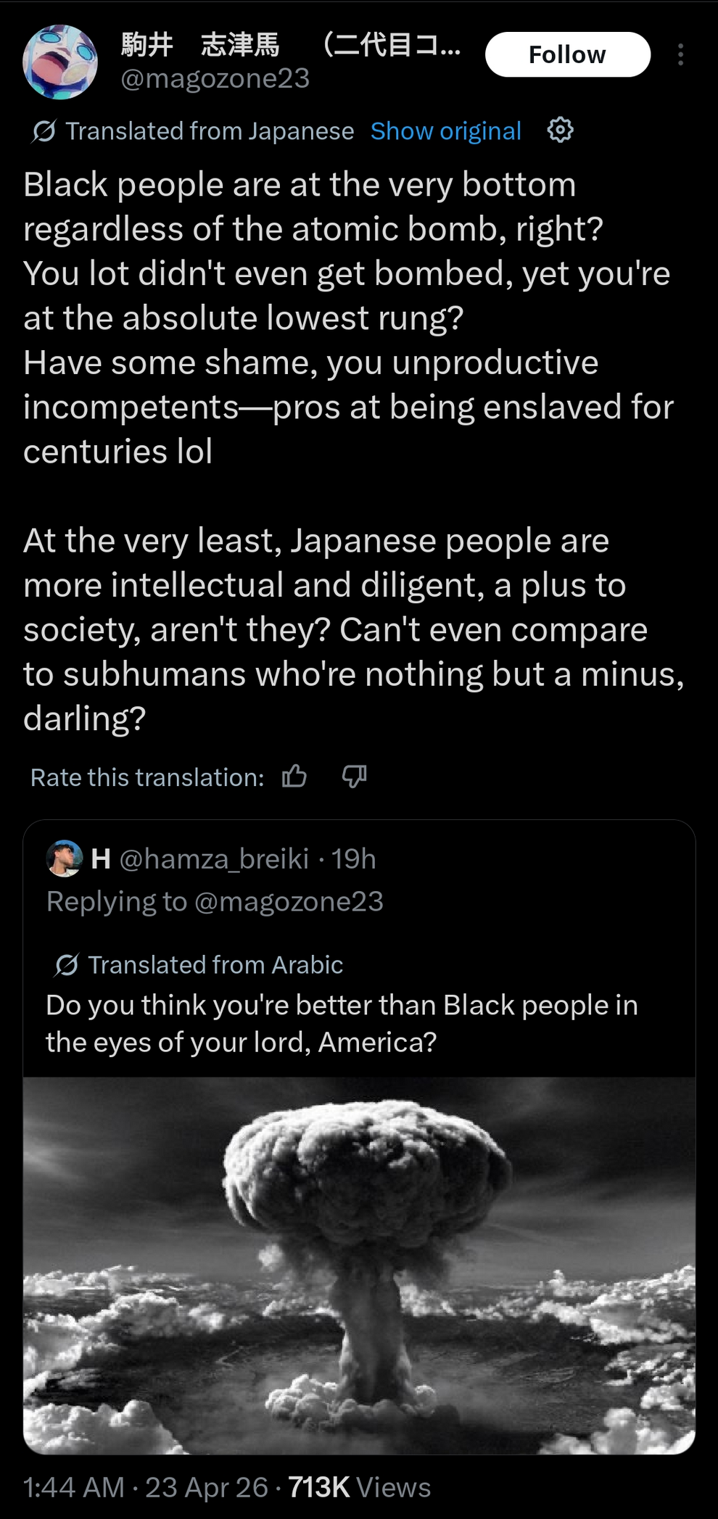
Task: Click the three-dot more options icon
Action: coord(680,55)
